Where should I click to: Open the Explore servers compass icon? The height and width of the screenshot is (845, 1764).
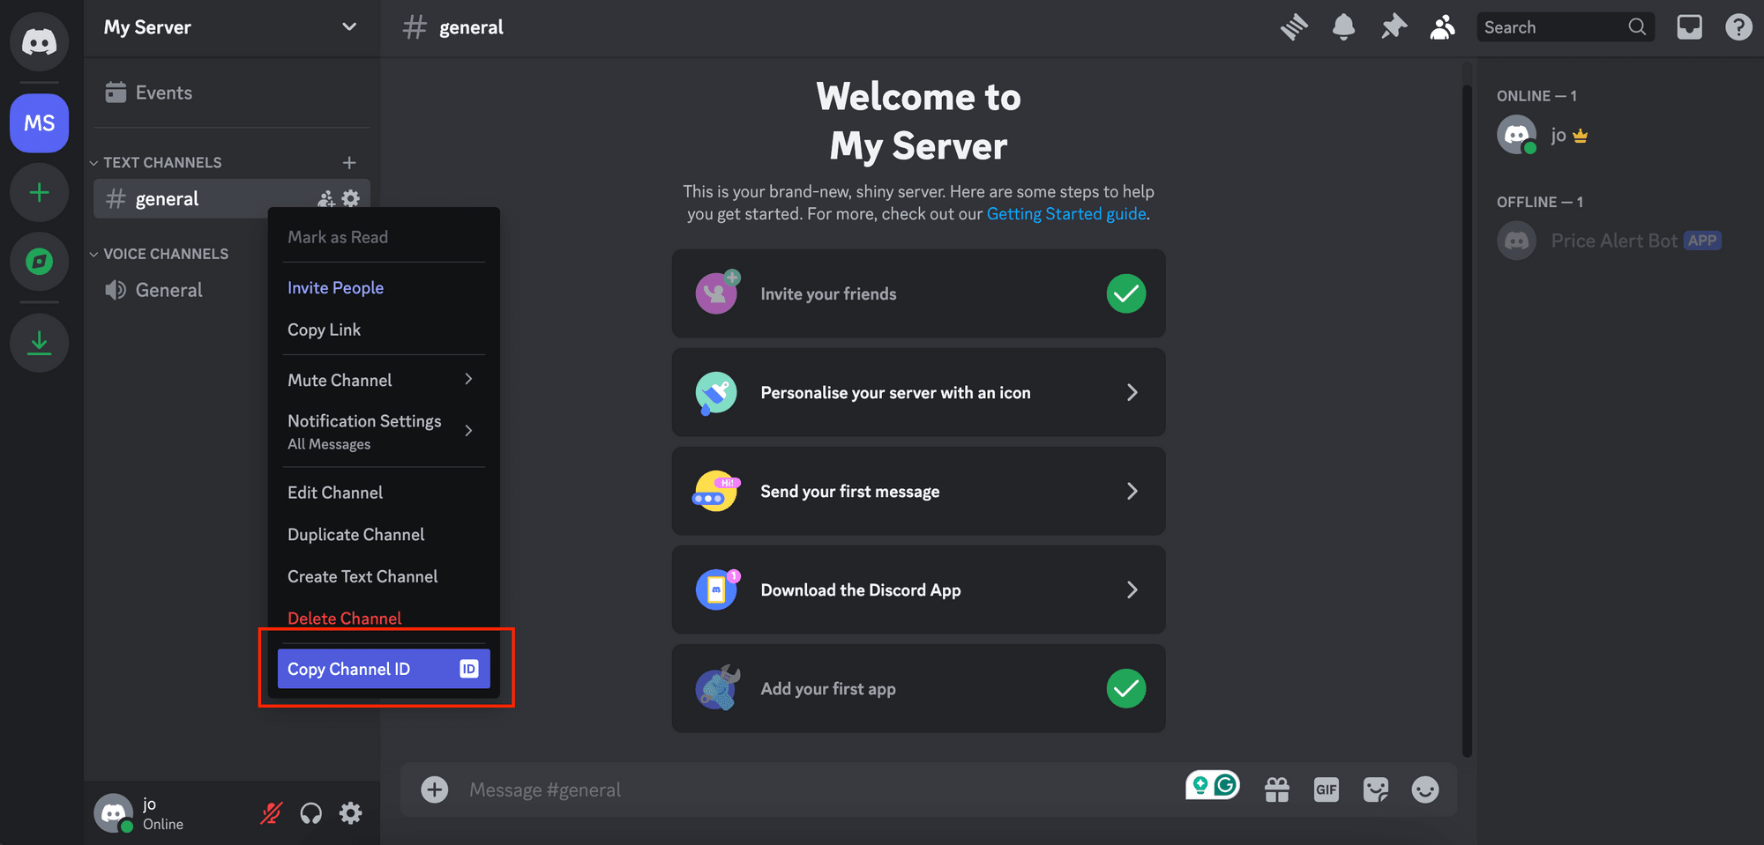click(39, 262)
